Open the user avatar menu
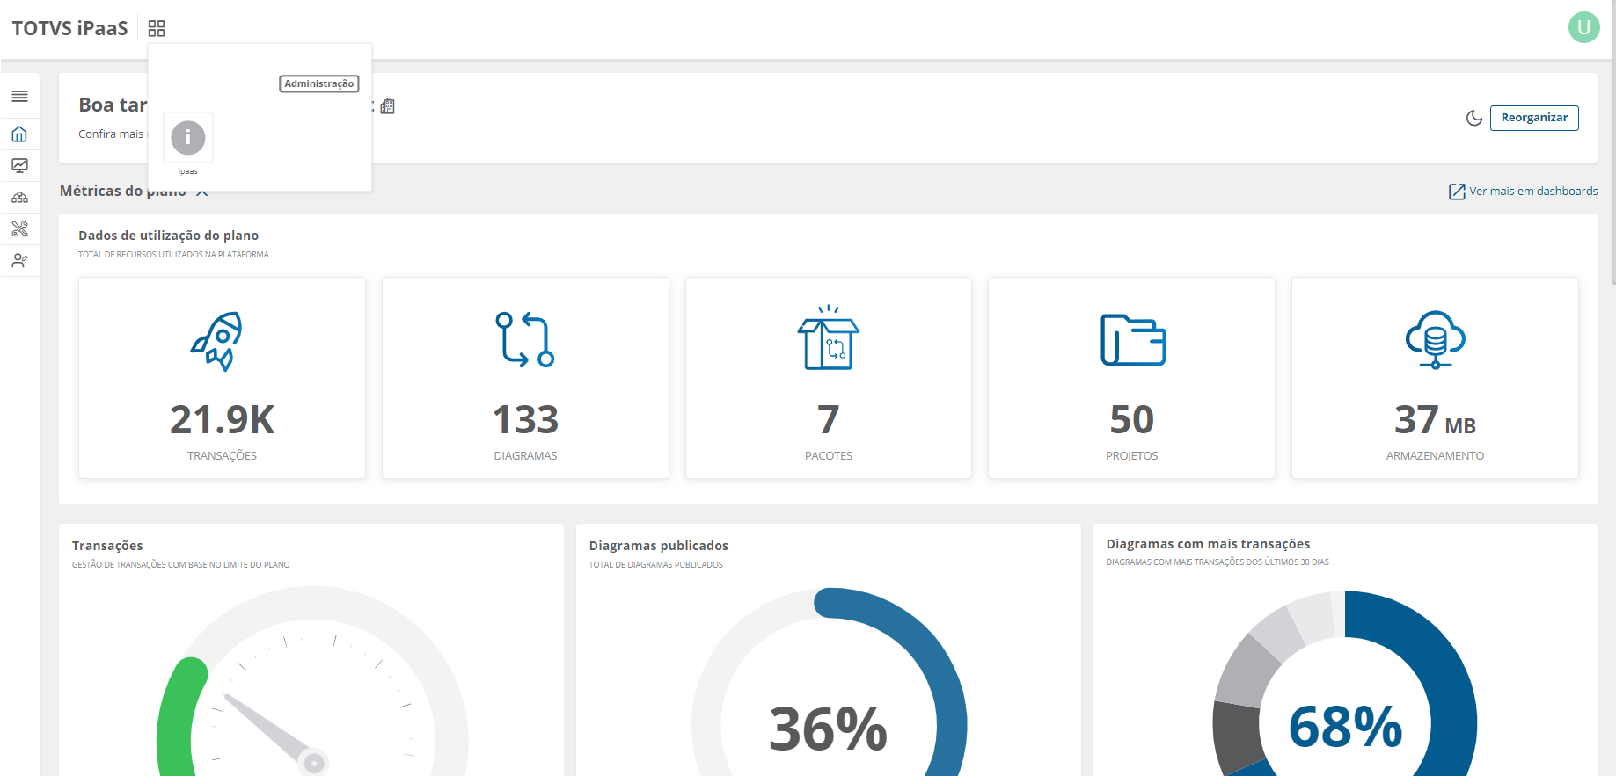 (1583, 27)
